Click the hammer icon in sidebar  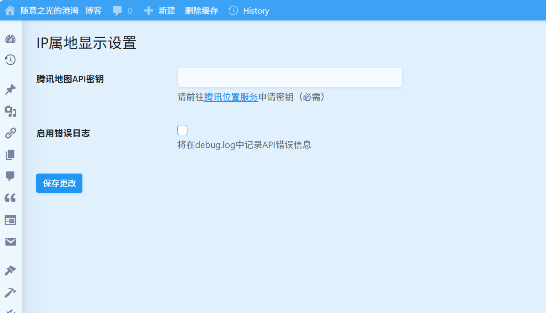pos(10,292)
